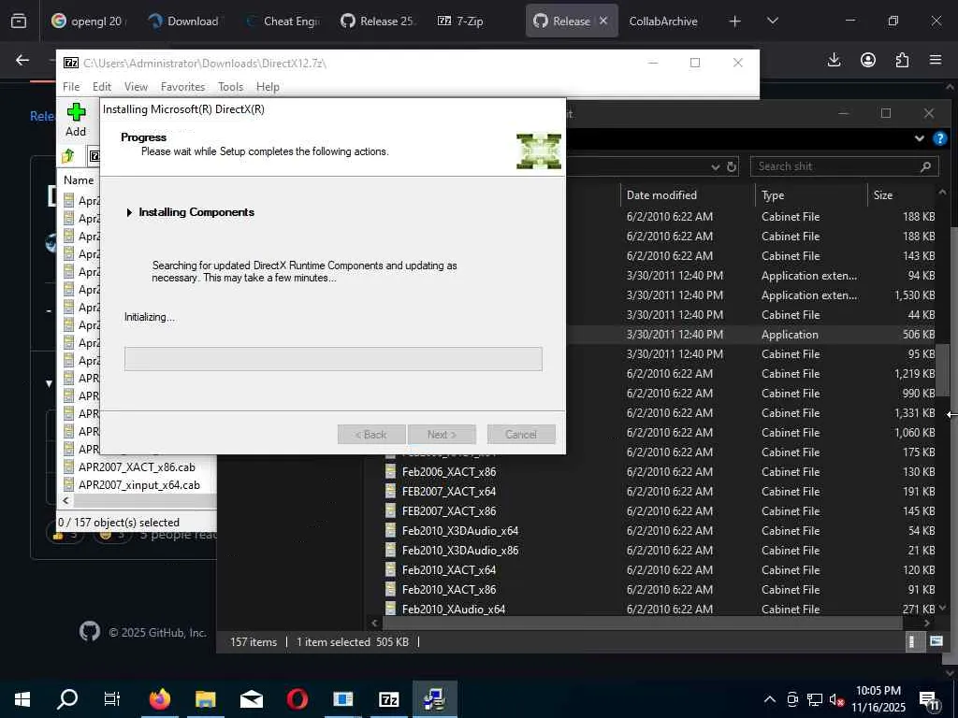Open the Explorer help icon
The width and height of the screenshot is (958, 718).
(939, 138)
